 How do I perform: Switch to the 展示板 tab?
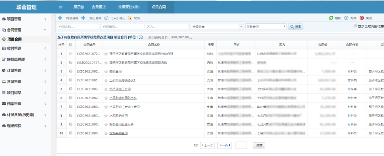(79, 7)
